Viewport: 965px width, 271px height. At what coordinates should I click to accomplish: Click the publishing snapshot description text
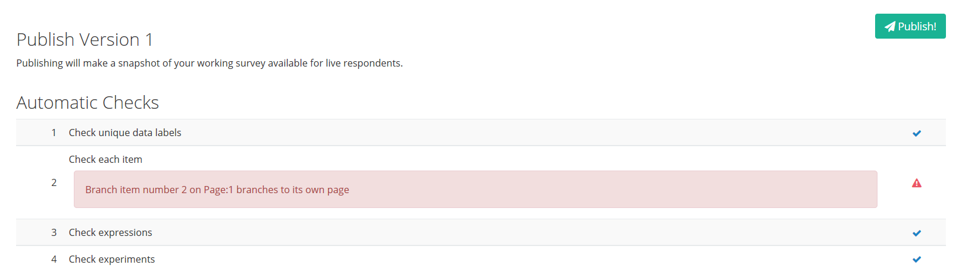[209, 63]
